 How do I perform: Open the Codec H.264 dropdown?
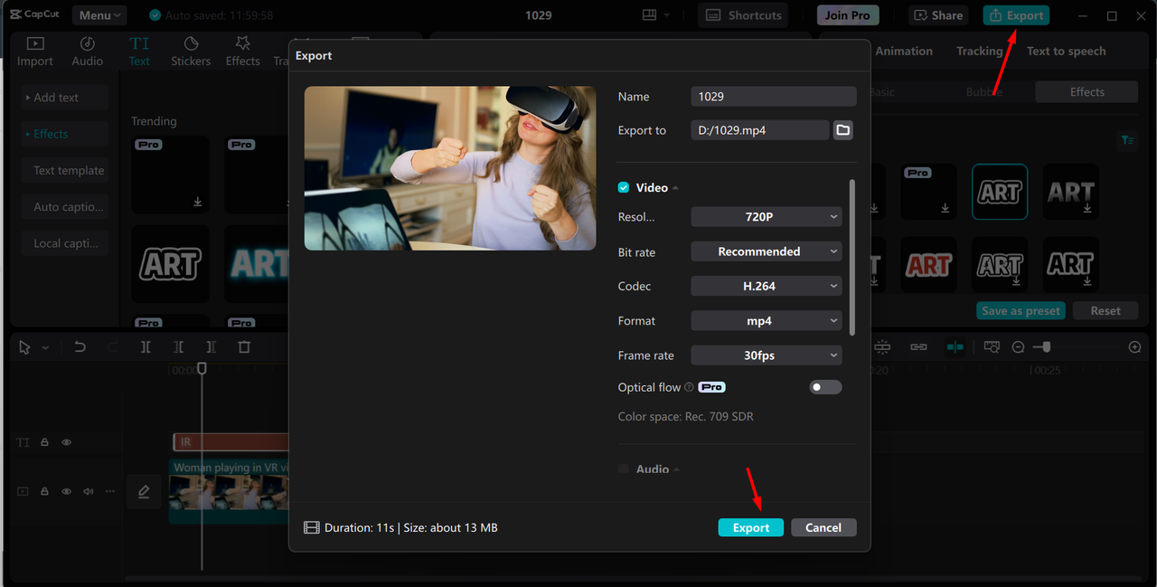[x=767, y=286]
